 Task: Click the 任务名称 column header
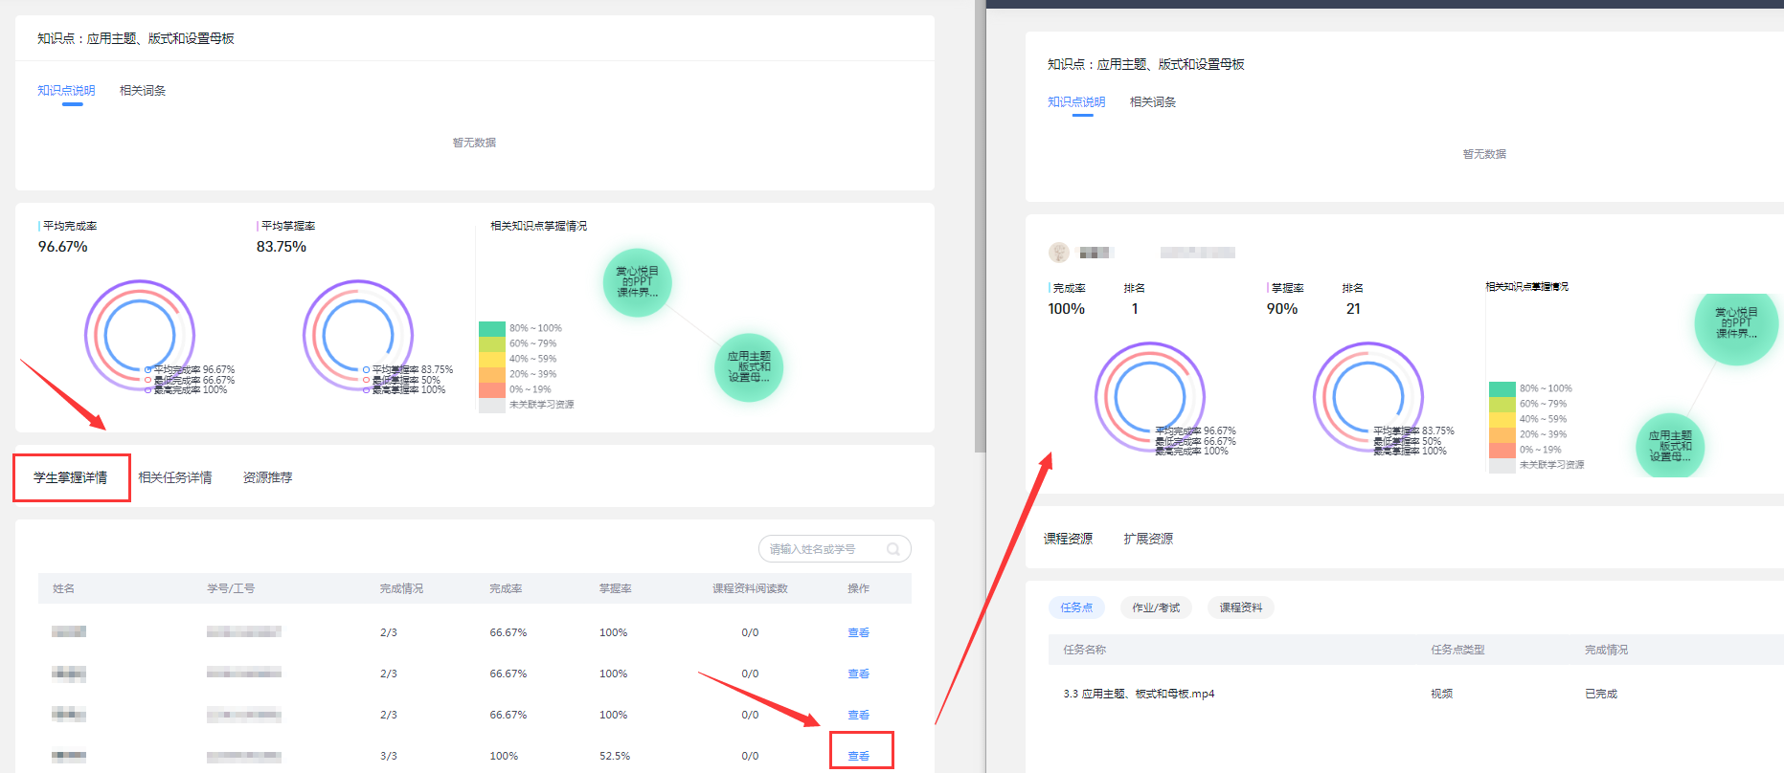click(1084, 650)
